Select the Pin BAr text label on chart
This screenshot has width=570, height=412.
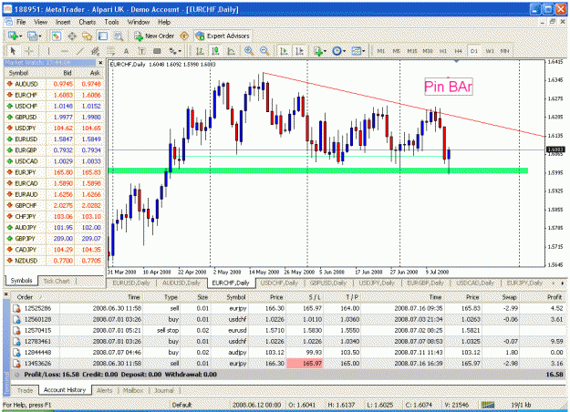click(x=449, y=87)
